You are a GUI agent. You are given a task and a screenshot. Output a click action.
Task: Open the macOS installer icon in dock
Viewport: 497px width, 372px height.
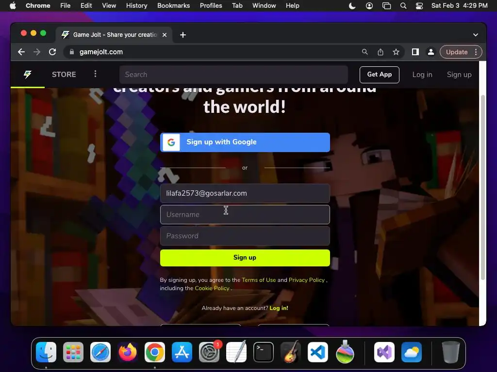(345, 352)
